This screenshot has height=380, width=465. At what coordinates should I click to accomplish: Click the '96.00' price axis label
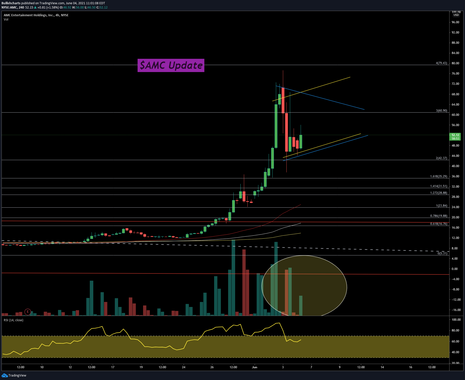coord(455,22)
